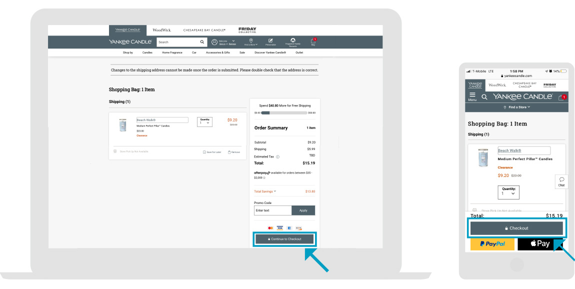Tap the mobile WoodWick brand tab
Image resolution: width=575 pixels, height=289 pixels.
pos(497,85)
